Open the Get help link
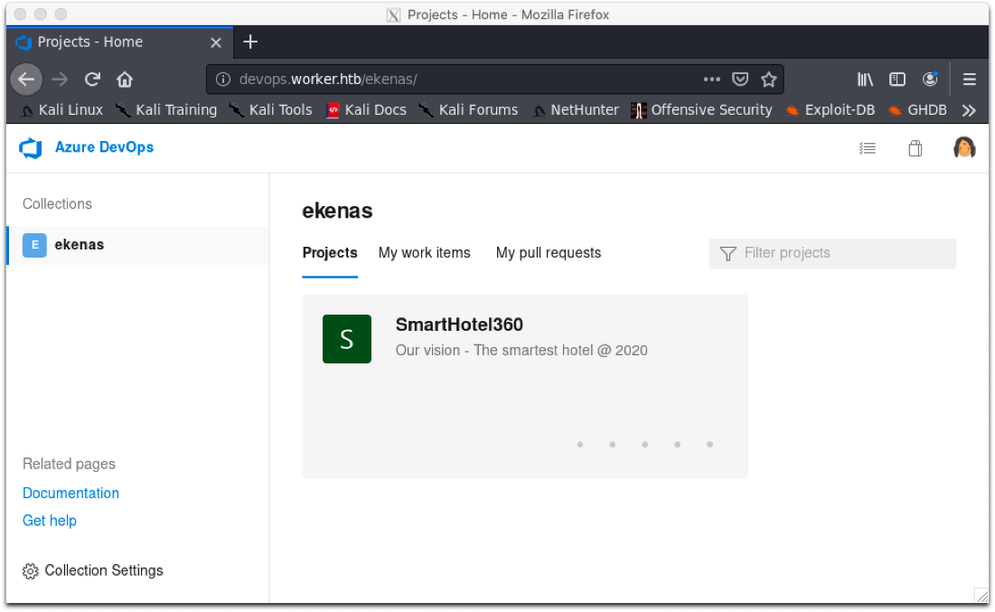This screenshot has height=612, width=995. point(50,522)
